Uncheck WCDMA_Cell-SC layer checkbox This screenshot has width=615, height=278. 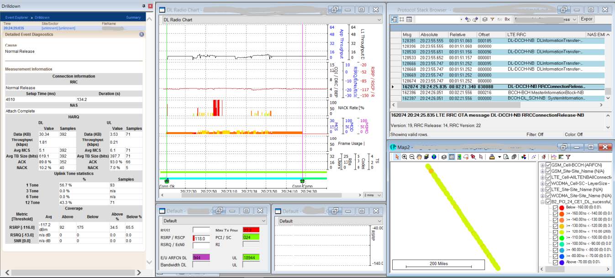coord(548,183)
